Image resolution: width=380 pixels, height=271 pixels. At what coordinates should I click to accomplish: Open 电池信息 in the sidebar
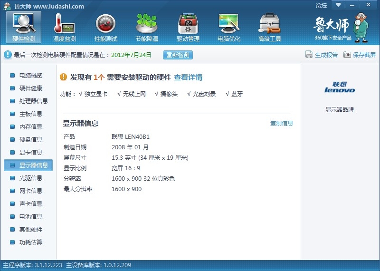(30, 216)
